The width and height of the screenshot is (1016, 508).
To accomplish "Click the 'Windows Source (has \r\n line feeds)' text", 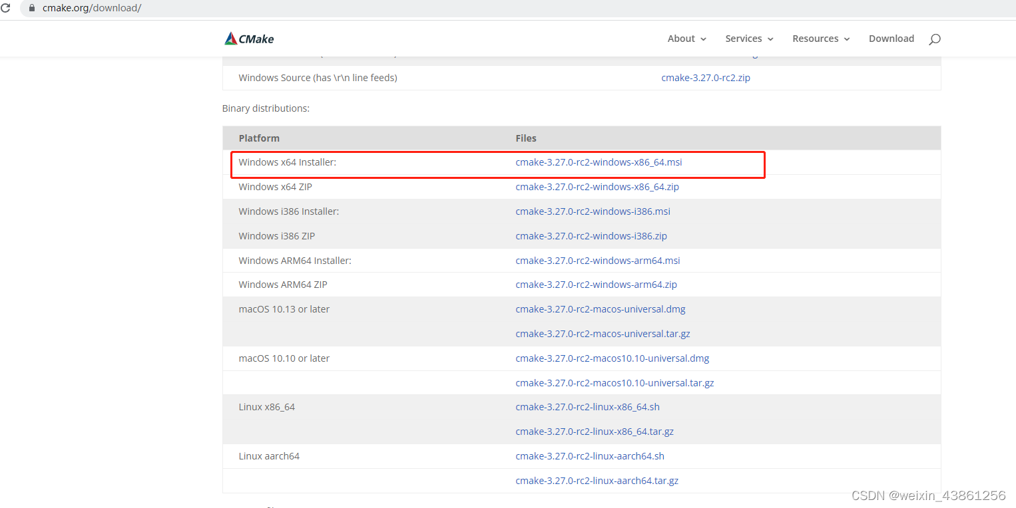I will [318, 78].
